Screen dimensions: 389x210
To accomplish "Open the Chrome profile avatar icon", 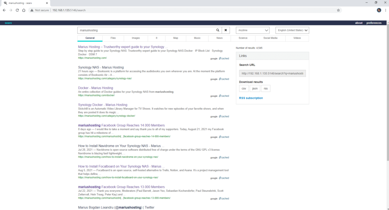I will (x=379, y=10).
